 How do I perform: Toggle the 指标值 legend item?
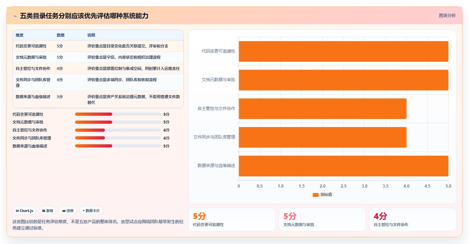click(322, 195)
